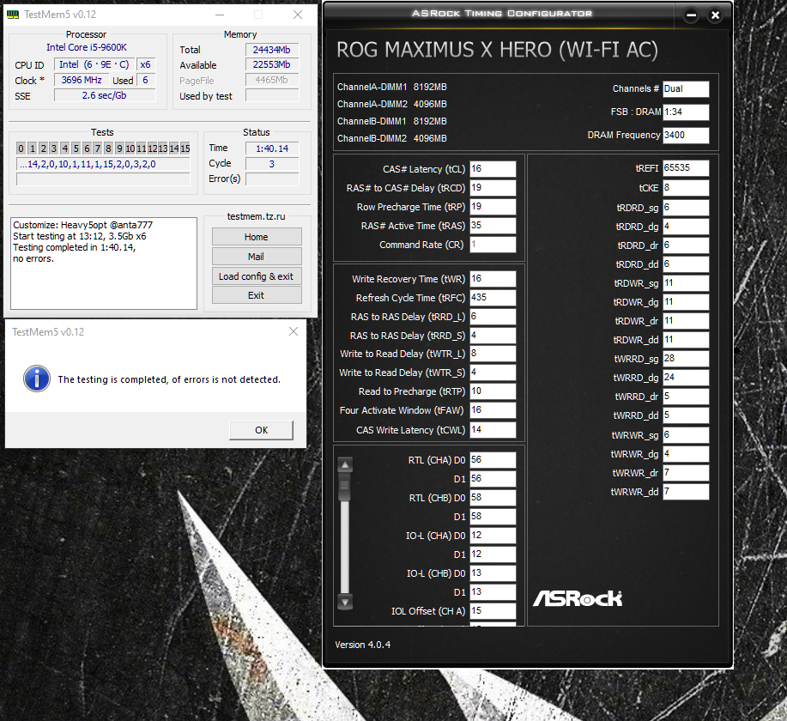The width and height of the screenshot is (787, 721).
Task: Click the test sequence text field
Action: [x=103, y=164]
